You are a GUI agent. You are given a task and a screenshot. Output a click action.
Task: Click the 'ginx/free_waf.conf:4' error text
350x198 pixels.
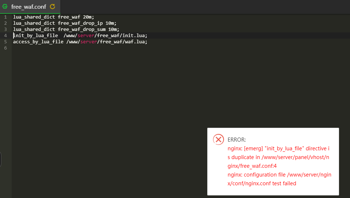[x=252, y=166]
